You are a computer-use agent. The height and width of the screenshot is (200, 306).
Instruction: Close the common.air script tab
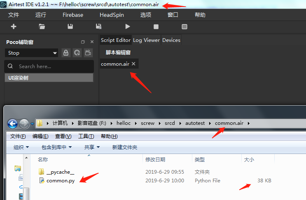pos(133,64)
